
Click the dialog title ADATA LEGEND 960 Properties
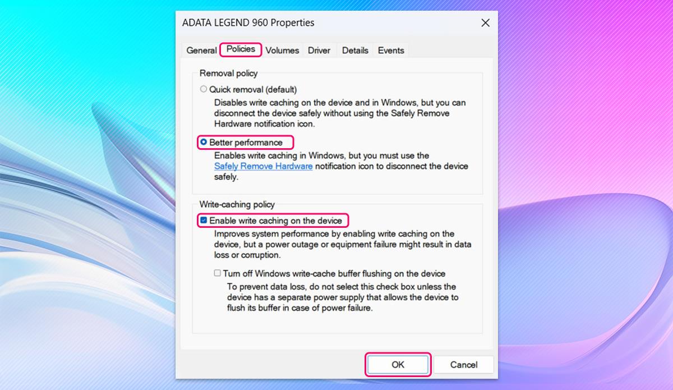[248, 23]
